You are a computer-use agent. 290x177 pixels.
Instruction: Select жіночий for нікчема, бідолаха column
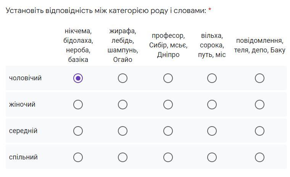[78, 104]
